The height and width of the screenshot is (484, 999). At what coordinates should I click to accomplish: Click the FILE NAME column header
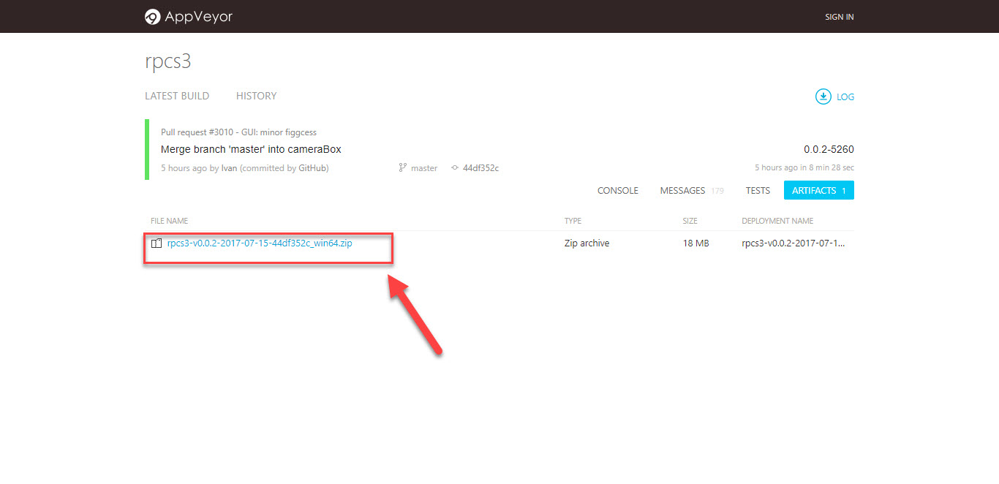click(169, 221)
